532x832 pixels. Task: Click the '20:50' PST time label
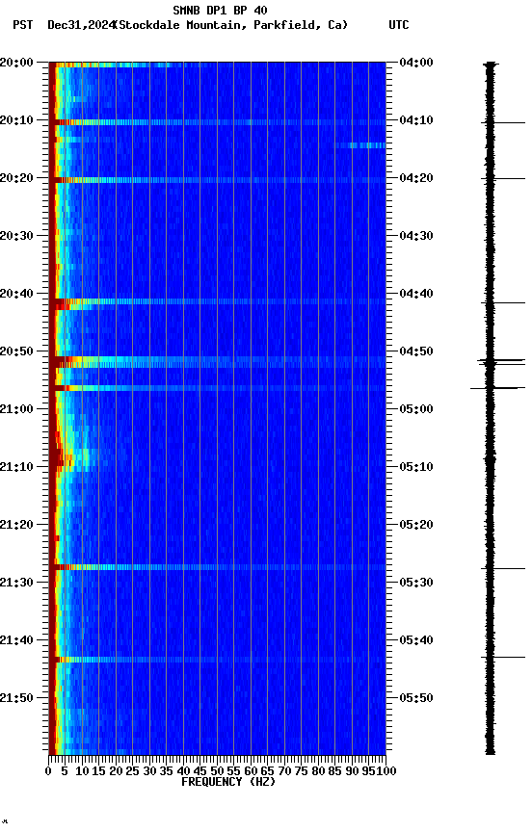point(16,351)
